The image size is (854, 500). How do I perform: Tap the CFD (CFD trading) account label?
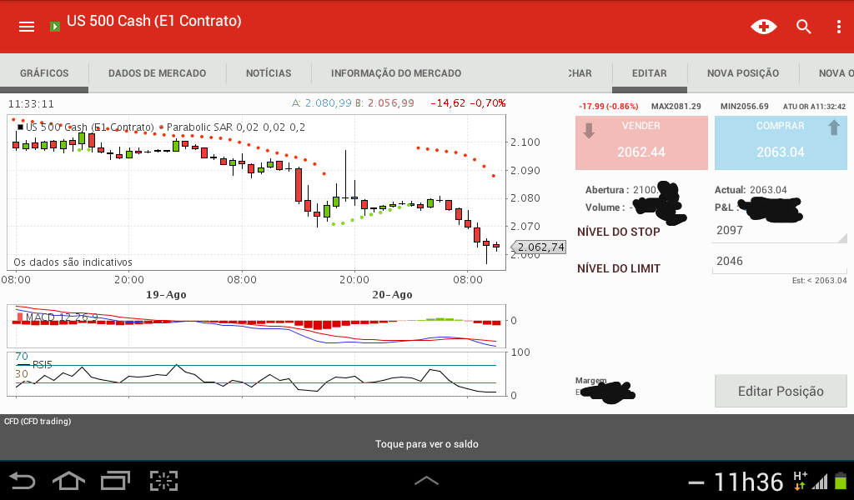(38, 421)
